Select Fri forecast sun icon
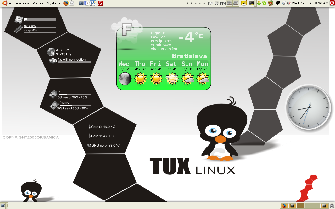Image resolution: width=335 pixels, height=209 pixels. coord(156,79)
